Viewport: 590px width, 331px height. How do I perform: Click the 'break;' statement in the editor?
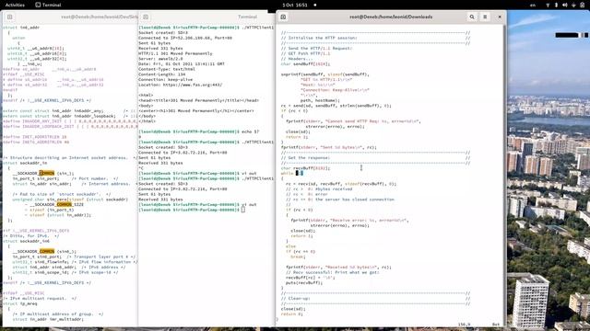(x=298, y=257)
